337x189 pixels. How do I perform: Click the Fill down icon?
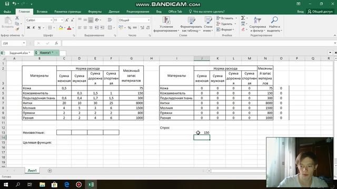pyautogui.click(x=243, y=24)
